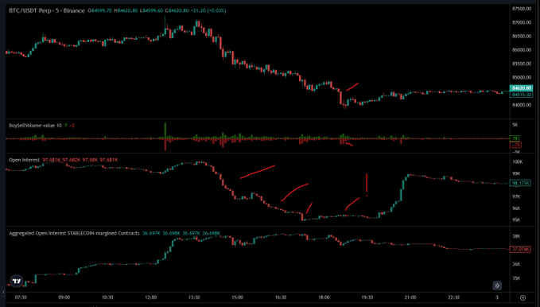Select Aggregated Open Interest STABLECOIN-margined Contracts title
Screen dimensions: 540x307
[x=74, y=233]
